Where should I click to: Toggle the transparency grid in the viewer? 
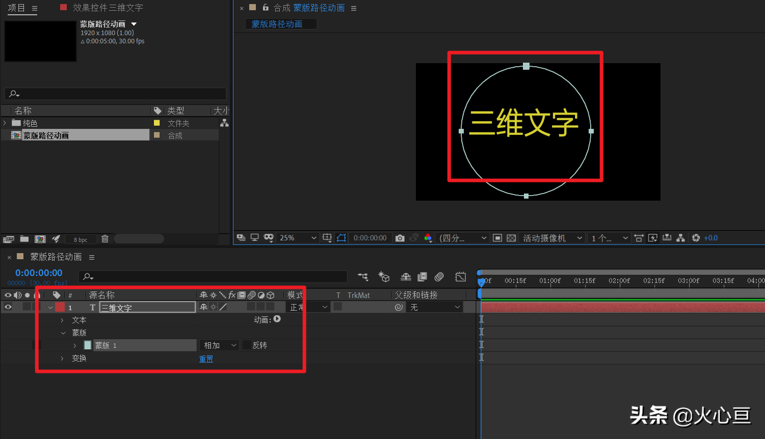click(x=511, y=238)
